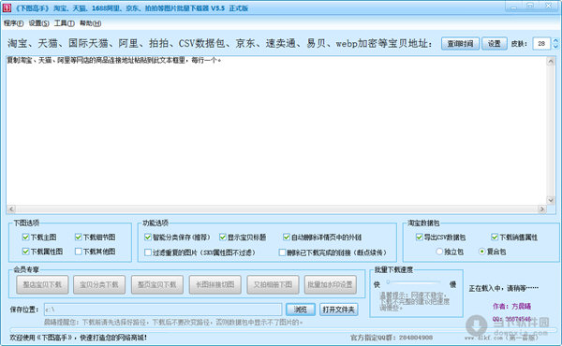Click inside the product links text area

click(x=276, y=131)
